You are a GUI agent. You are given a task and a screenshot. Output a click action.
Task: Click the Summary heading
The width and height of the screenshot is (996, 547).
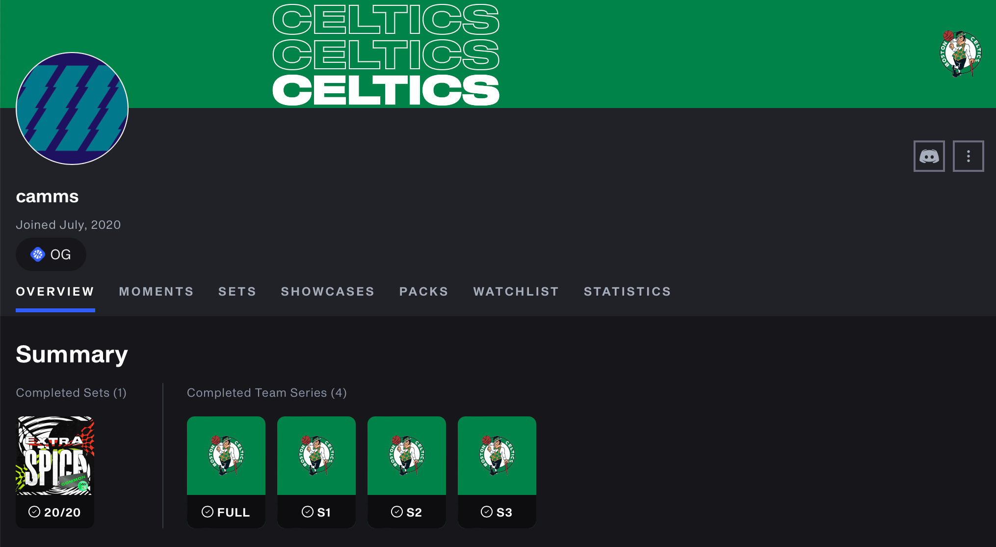pos(72,355)
